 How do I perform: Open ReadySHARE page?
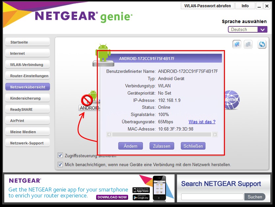click(28, 109)
